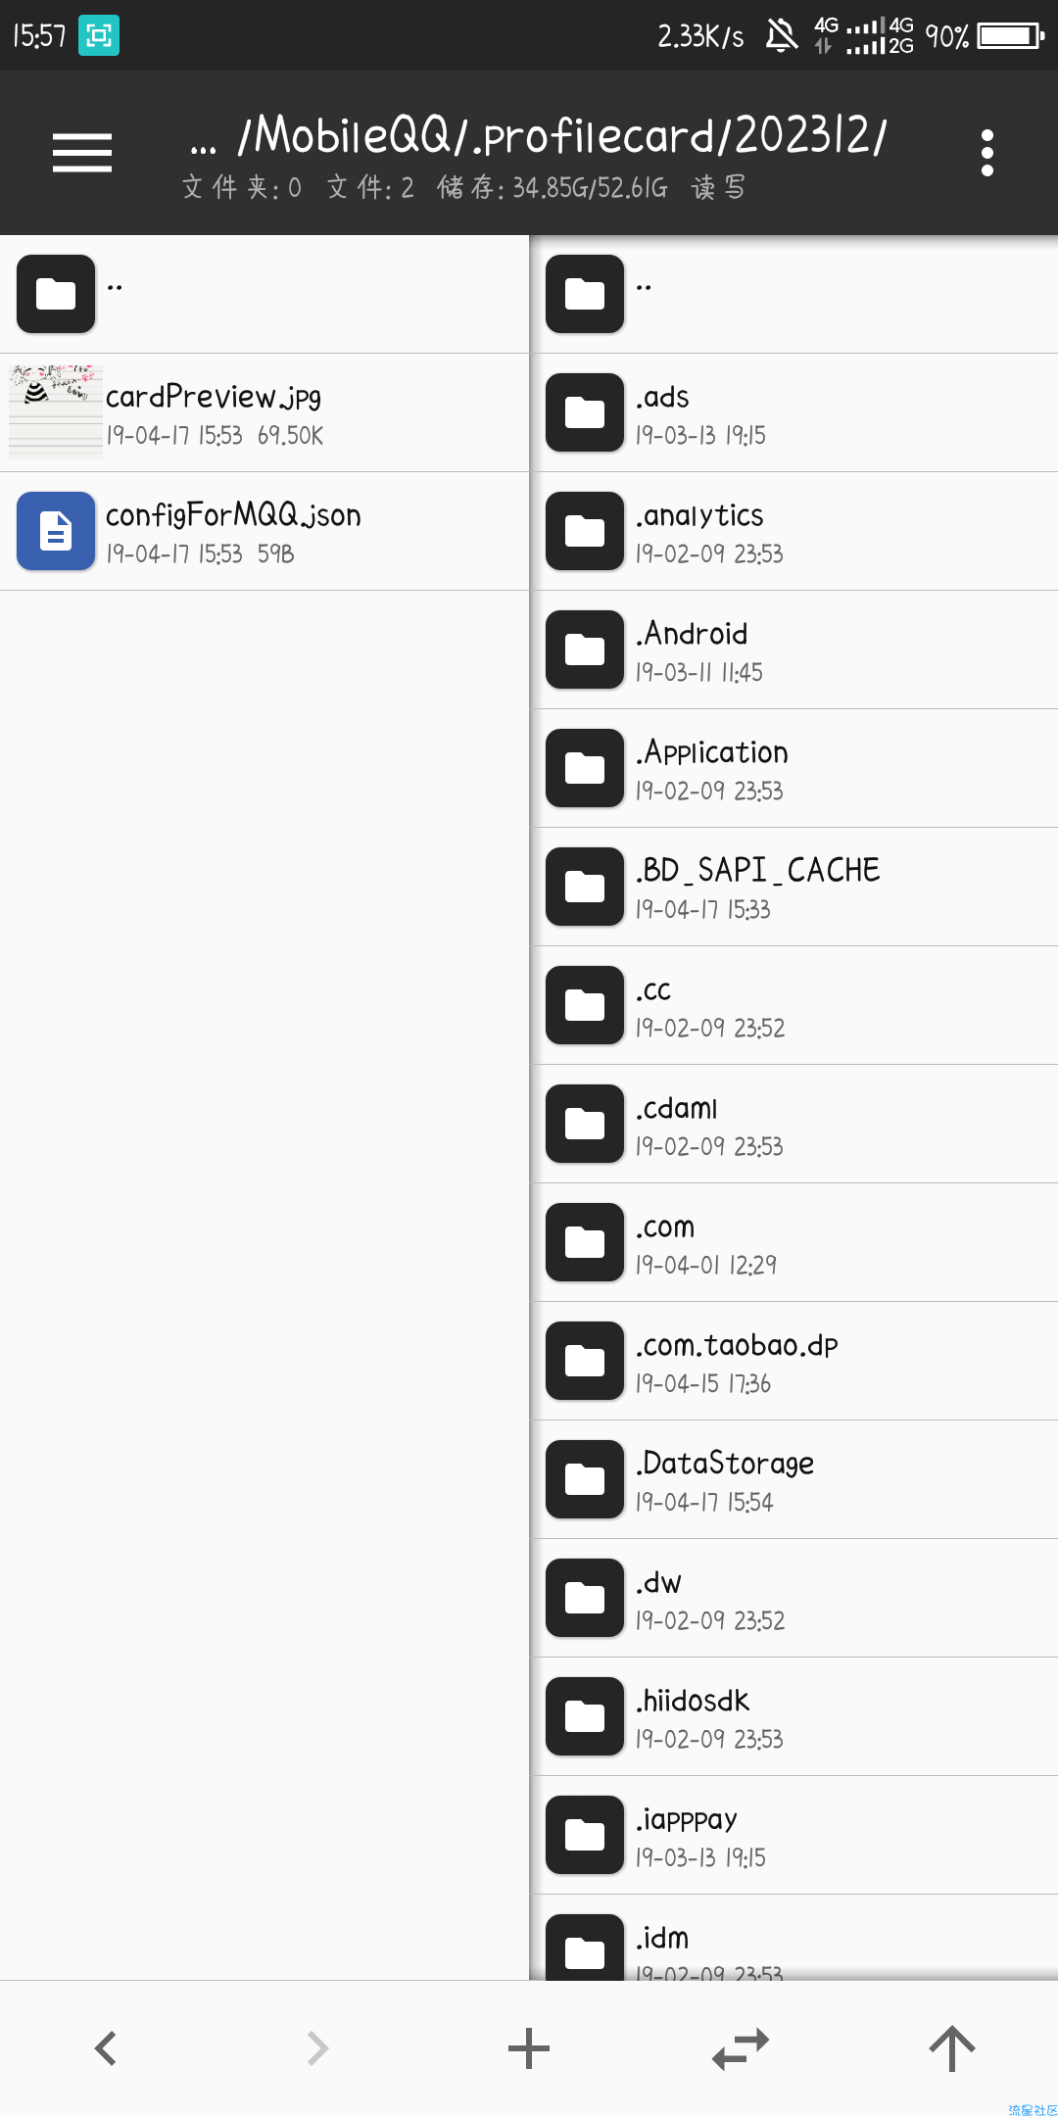The height and width of the screenshot is (2116, 1058).
Task: Open the three-dot overflow menu
Action: 986,153
